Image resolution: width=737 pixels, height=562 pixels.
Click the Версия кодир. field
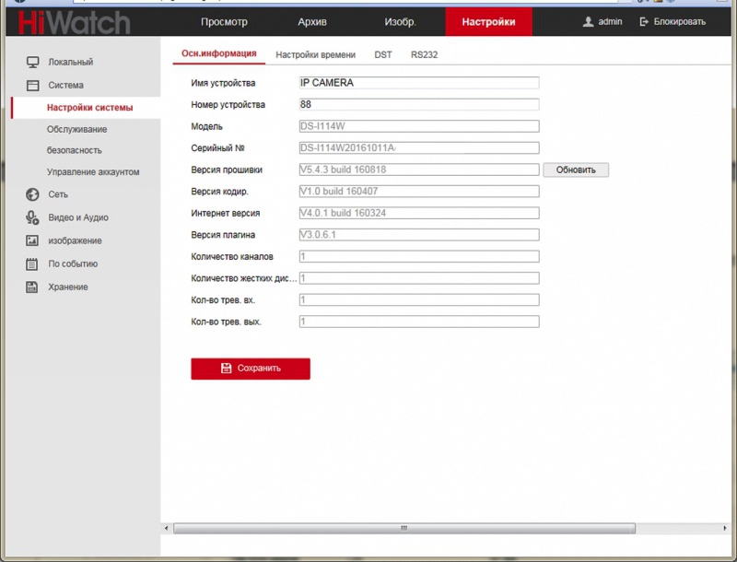coord(419,192)
